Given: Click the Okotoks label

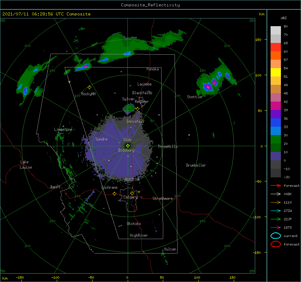Looking at the screenshot, I should coord(134,224).
